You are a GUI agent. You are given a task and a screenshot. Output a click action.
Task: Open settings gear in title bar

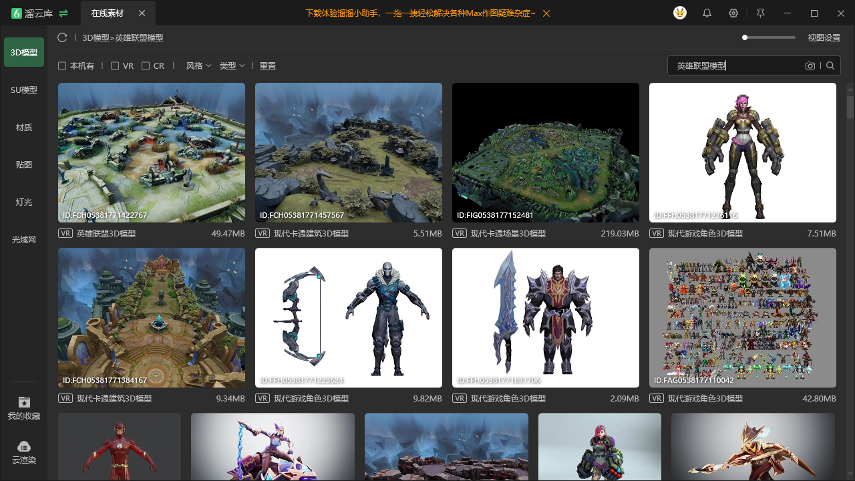point(733,13)
